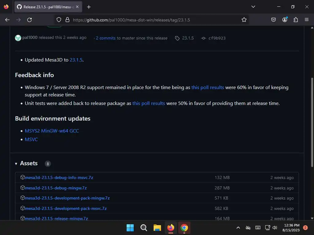Open notification center badge

click(x=305, y=228)
